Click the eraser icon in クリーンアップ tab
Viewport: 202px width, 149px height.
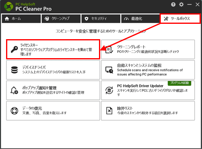click(x=46, y=19)
